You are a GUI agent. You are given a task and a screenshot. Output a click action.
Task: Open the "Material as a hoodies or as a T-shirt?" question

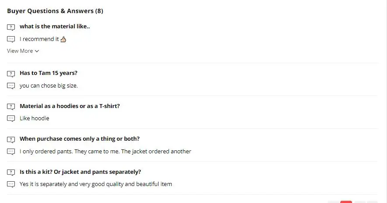coord(69,106)
